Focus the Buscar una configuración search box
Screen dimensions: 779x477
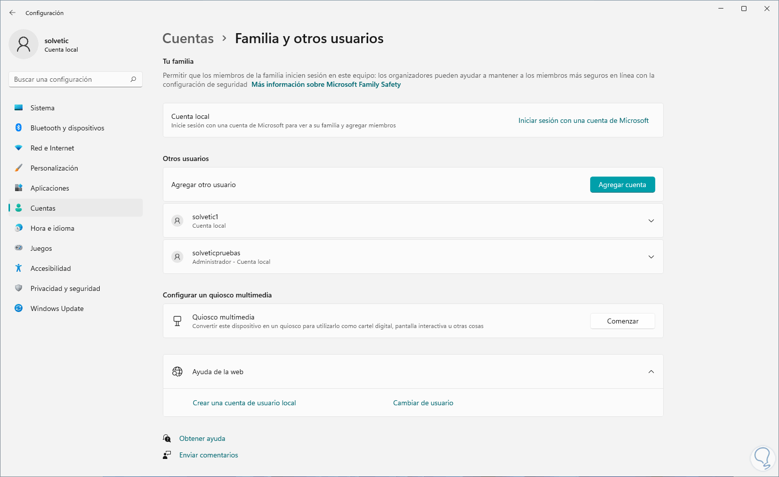tap(70, 79)
